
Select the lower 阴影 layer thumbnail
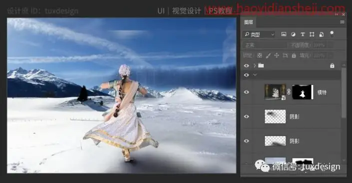coord(275,141)
